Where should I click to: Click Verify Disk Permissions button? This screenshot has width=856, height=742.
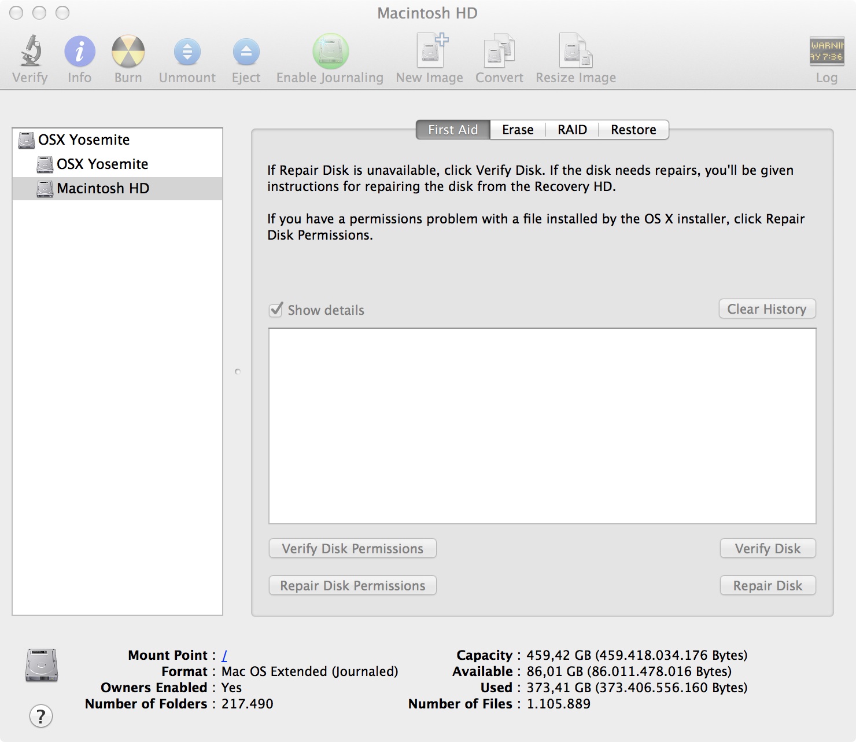point(353,549)
